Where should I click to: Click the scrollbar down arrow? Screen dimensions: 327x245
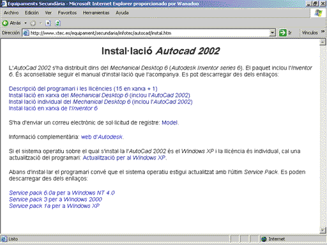(x=323, y=230)
